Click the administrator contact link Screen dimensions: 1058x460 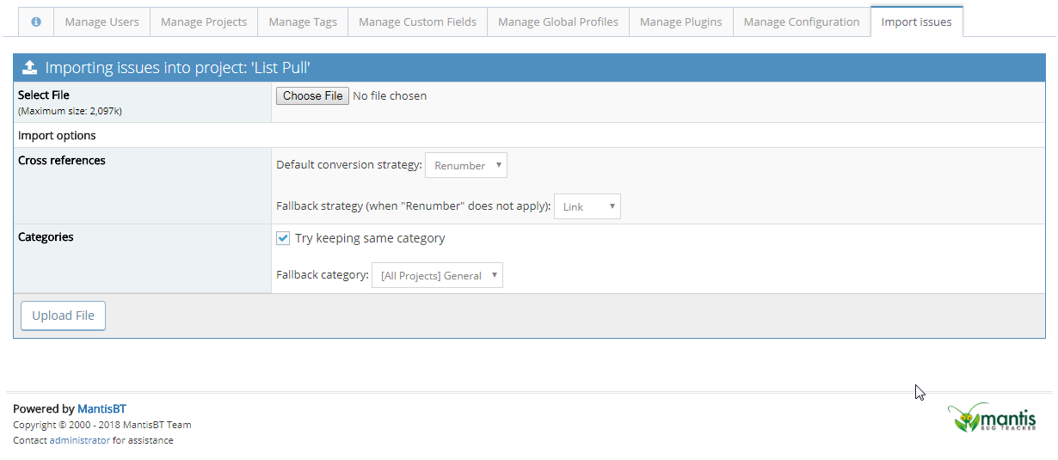click(x=79, y=440)
